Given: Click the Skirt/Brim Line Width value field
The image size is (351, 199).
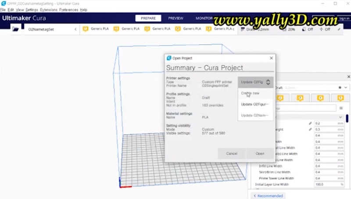Looking at the screenshot, I should pyautogui.click(x=329, y=172).
